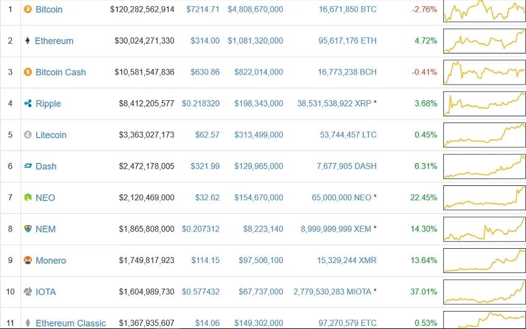The width and height of the screenshot is (526, 329).
Task: Click NEM price $0.207312
Action: 201,229
